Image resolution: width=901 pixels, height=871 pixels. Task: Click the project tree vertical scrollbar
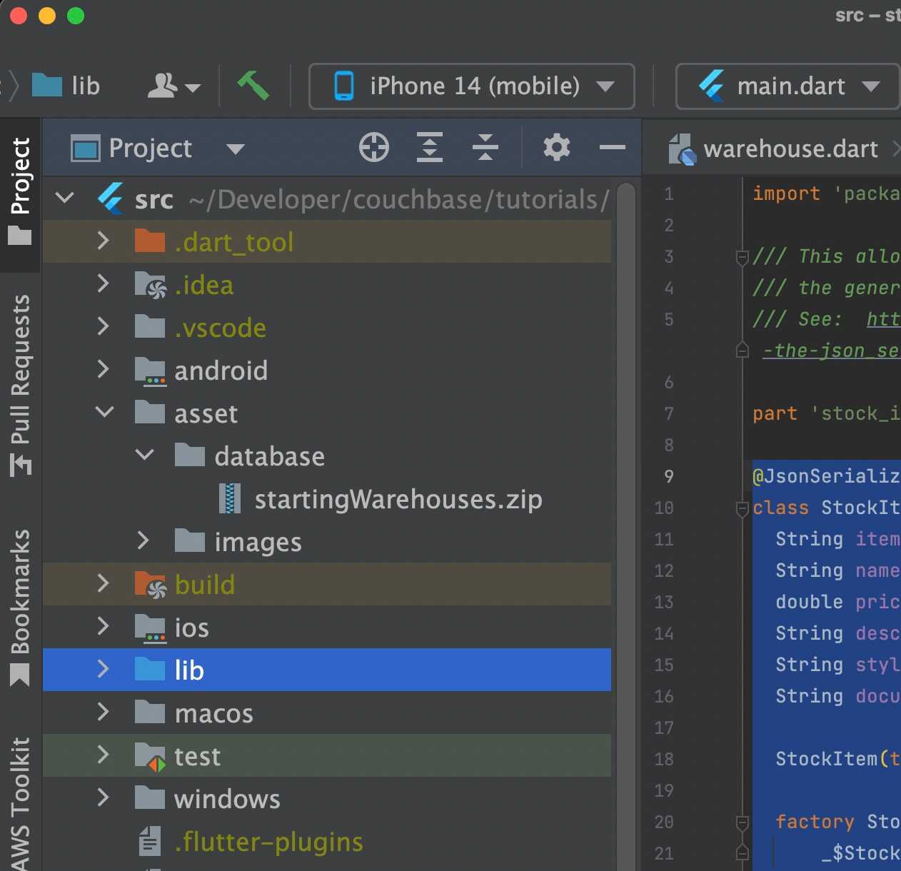pyautogui.click(x=626, y=525)
